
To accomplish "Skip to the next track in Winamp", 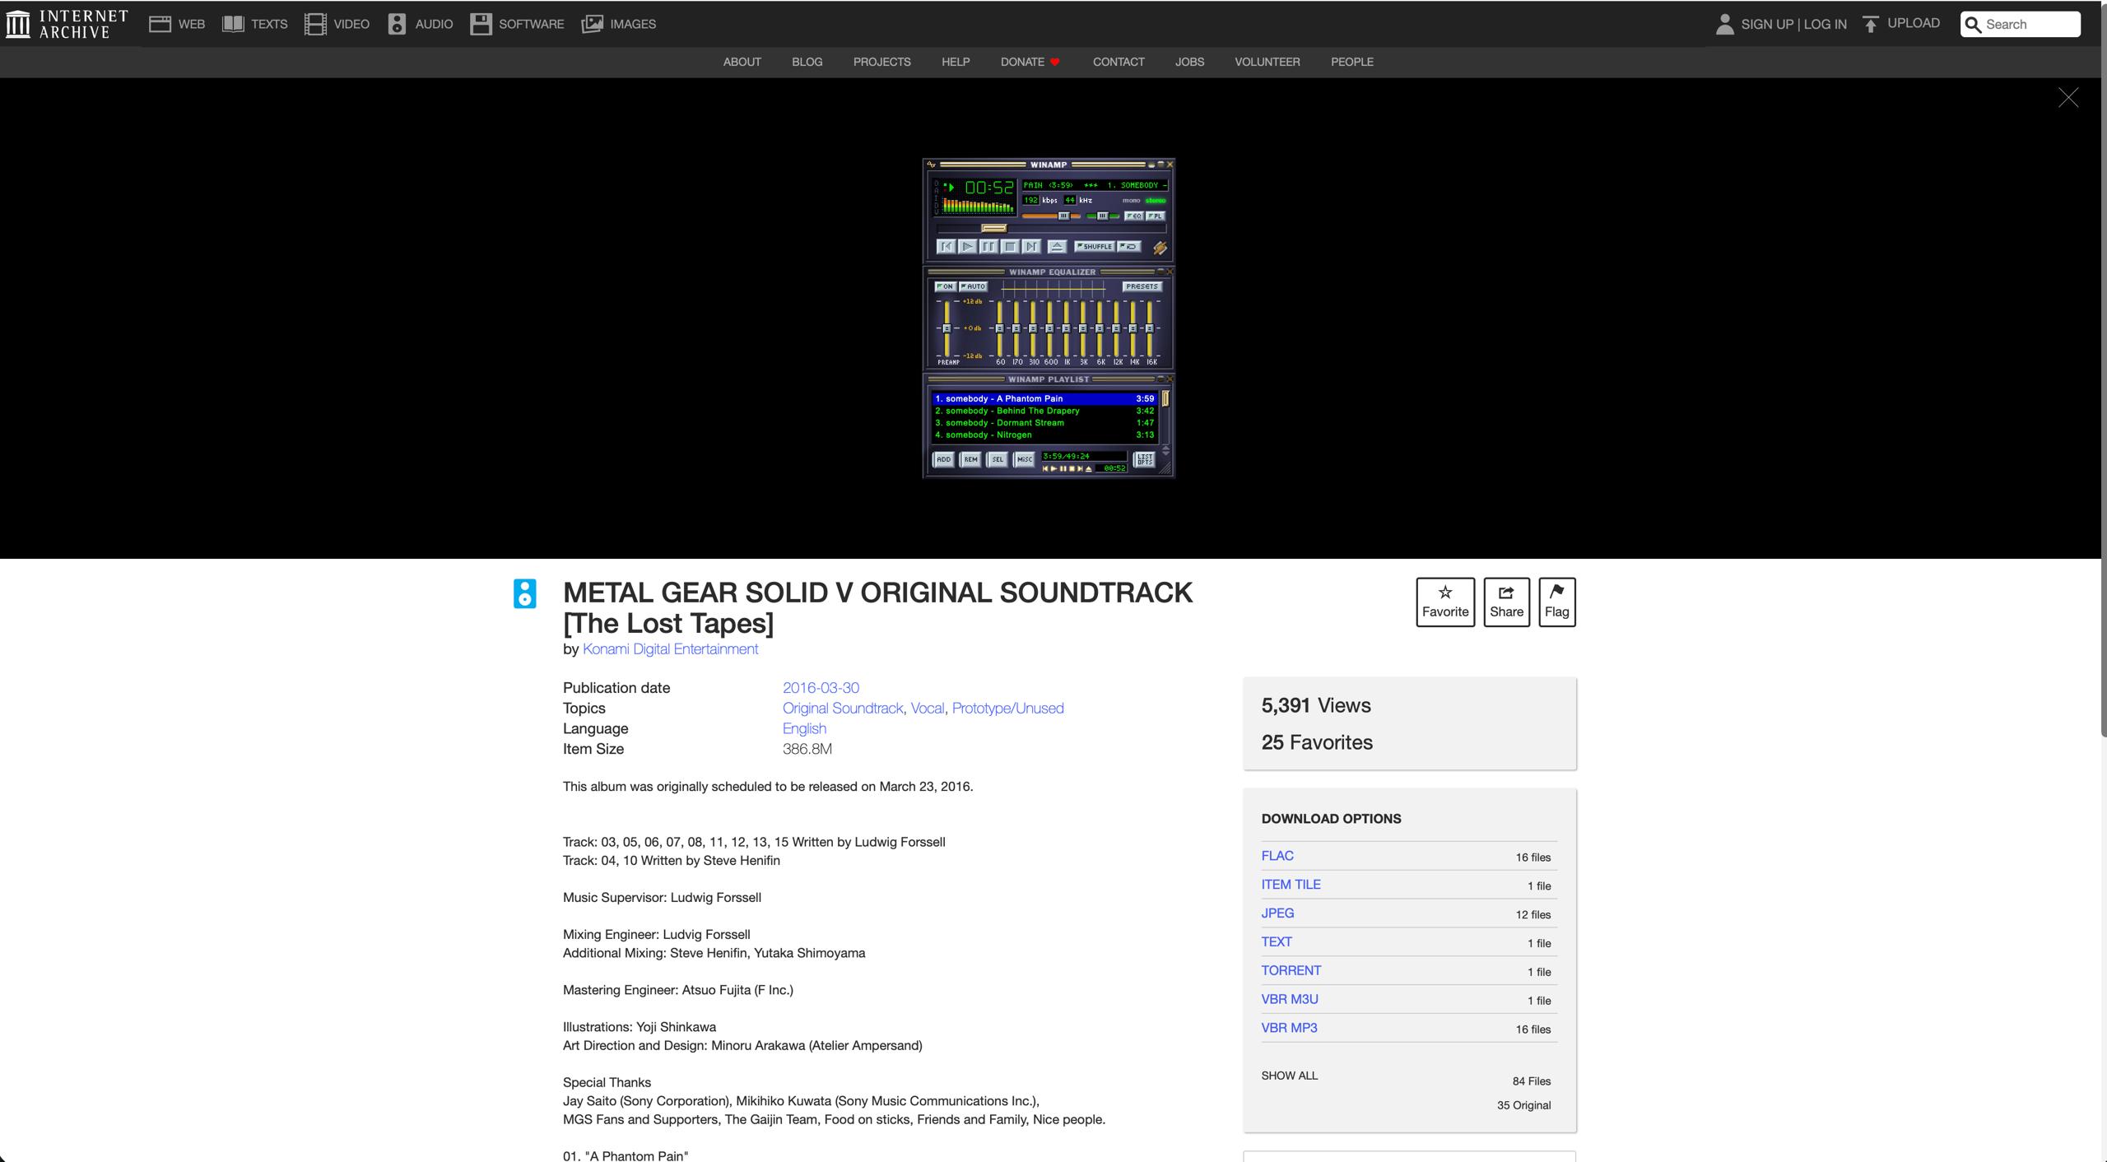I will [1031, 247].
